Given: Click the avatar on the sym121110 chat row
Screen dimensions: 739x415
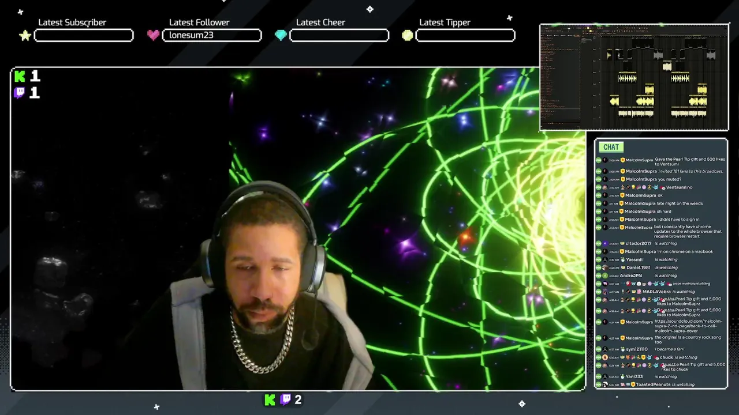Looking at the screenshot, I should point(604,349).
